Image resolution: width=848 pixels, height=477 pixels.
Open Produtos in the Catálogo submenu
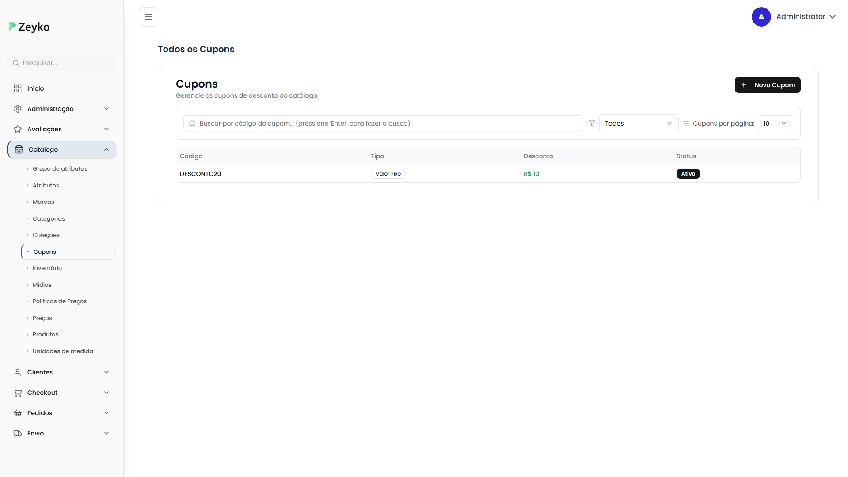coord(46,335)
